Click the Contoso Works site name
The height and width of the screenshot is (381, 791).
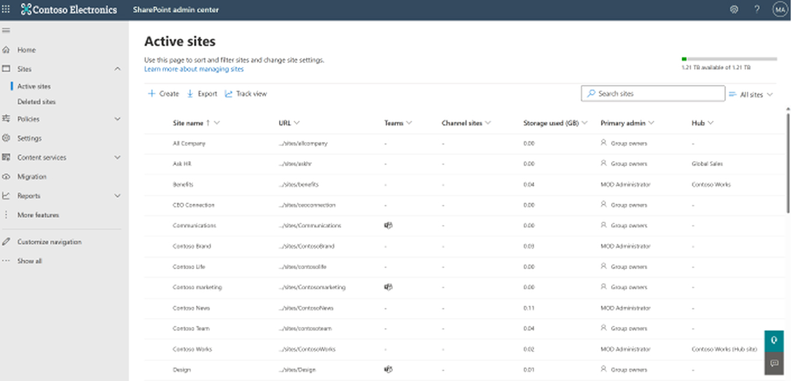coord(192,349)
